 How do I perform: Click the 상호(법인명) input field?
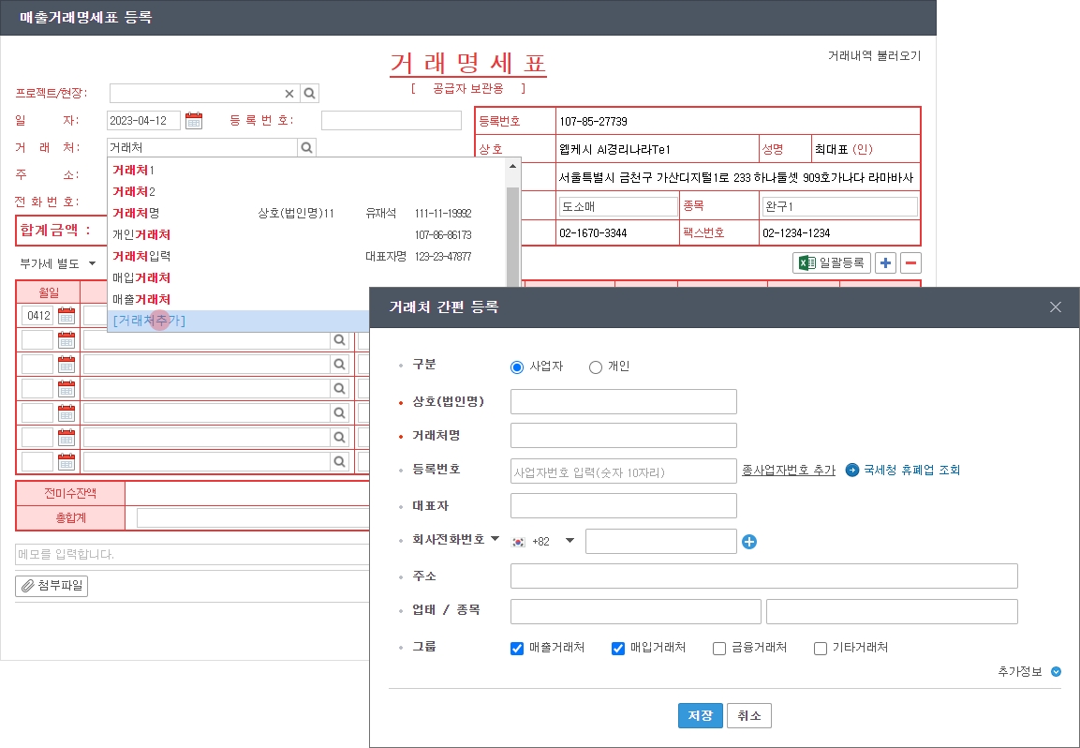click(x=623, y=401)
